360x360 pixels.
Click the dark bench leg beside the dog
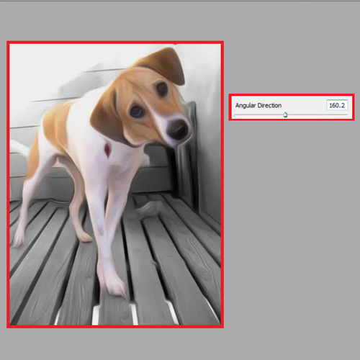(x=188, y=156)
